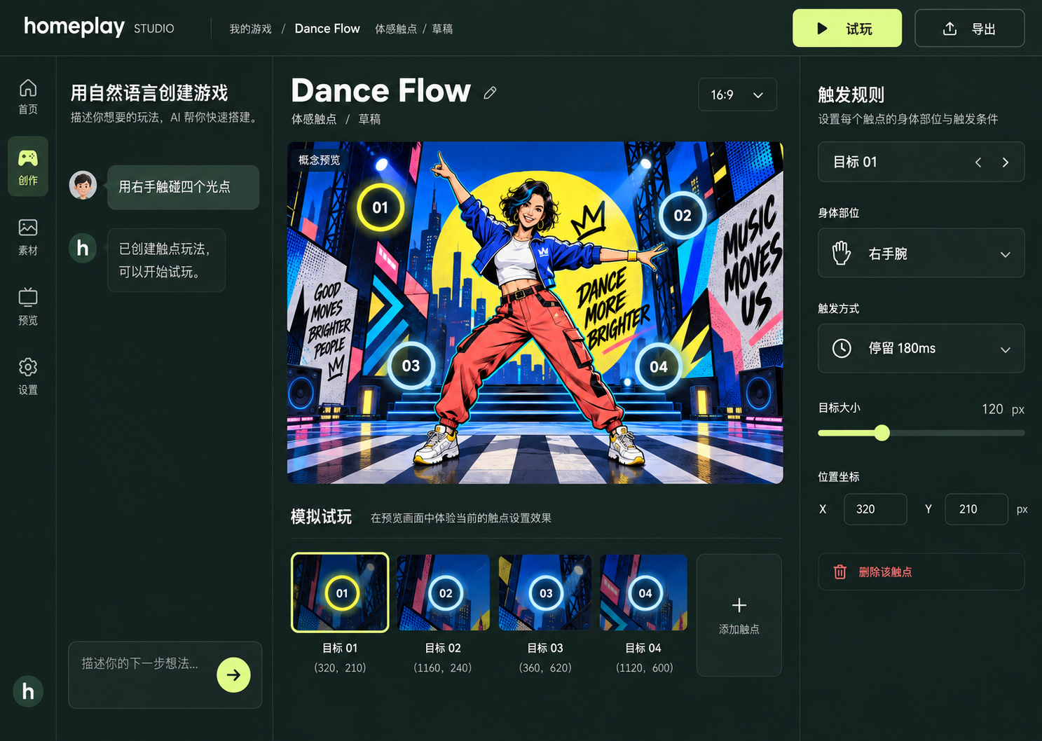Select the 创作 gamepad sidebar icon
This screenshot has width=1042, height=741.
tap(28, 167)
